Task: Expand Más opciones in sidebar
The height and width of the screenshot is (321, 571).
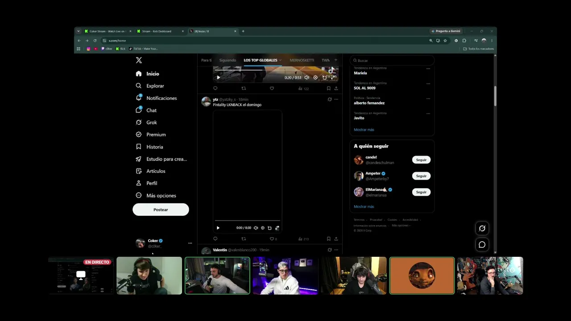Action: click(x=156, y=195)
